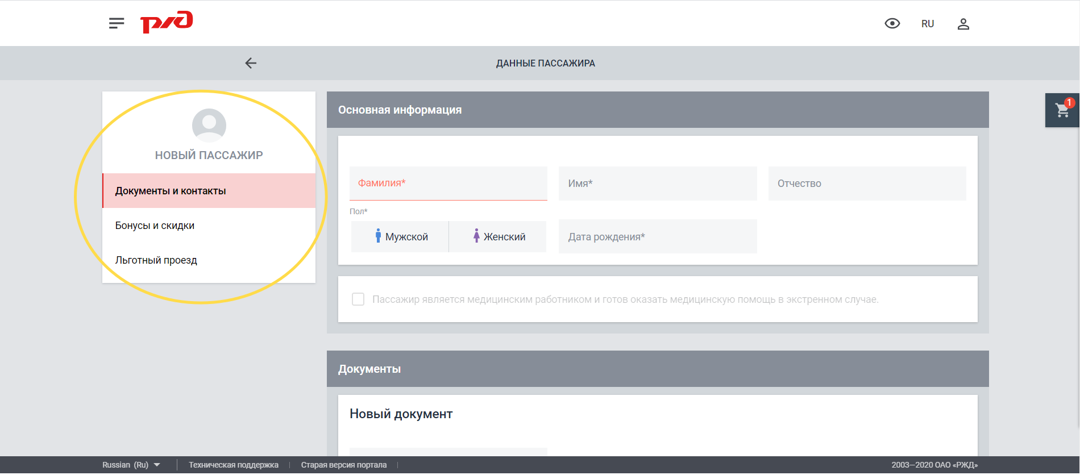Select Бонусы и скидки tab
Image resolution: width=1080 pixels, height=475 pixels.
point(209,226)
